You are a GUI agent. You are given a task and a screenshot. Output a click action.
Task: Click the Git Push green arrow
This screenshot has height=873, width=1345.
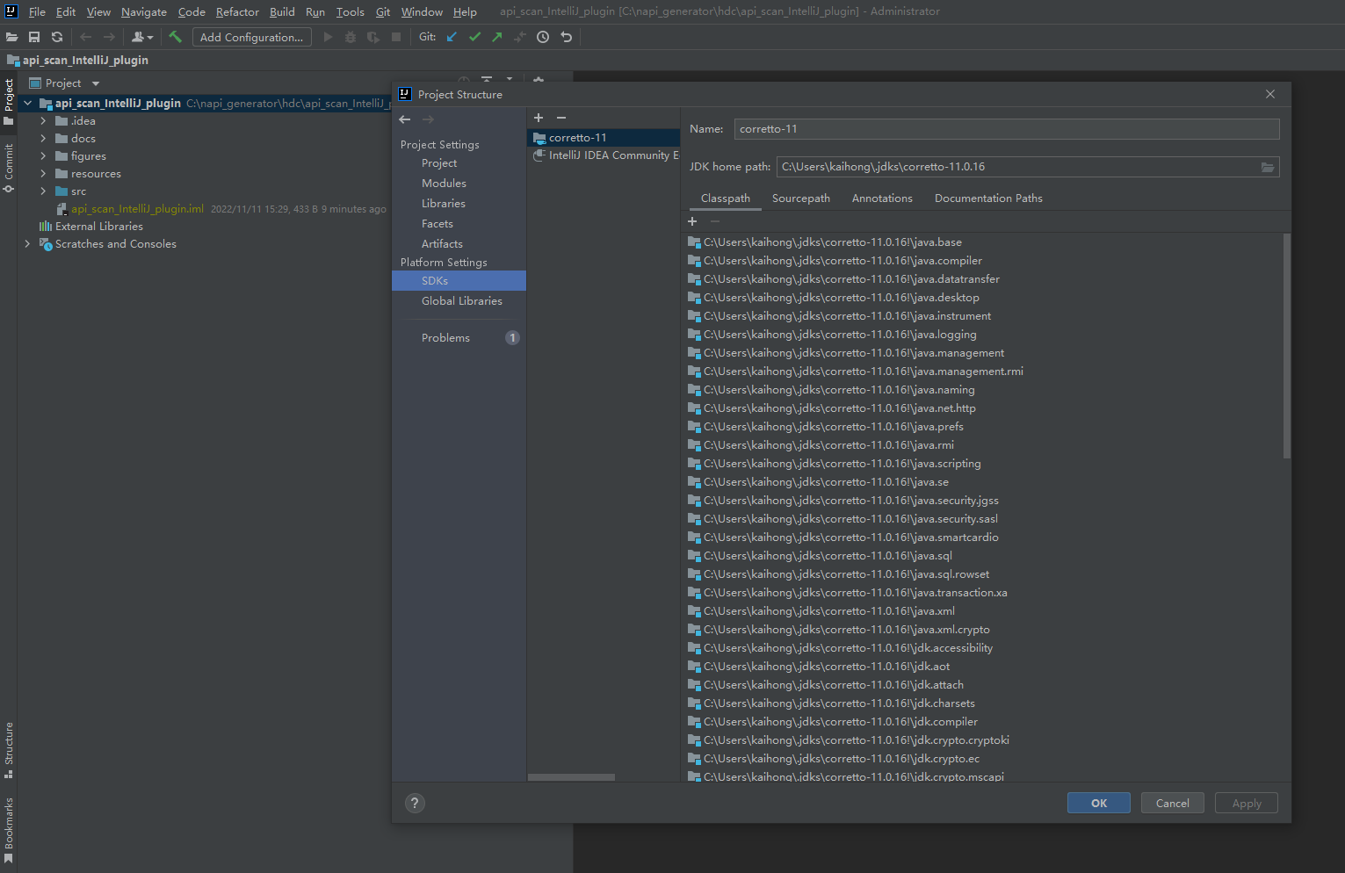[x=497, y=37]
